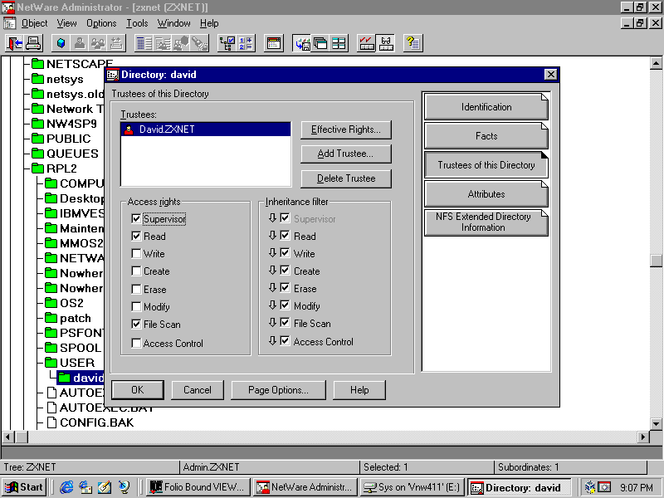Switch to the Facts page
The image size is (664, 498).
(x=486, y=136)
